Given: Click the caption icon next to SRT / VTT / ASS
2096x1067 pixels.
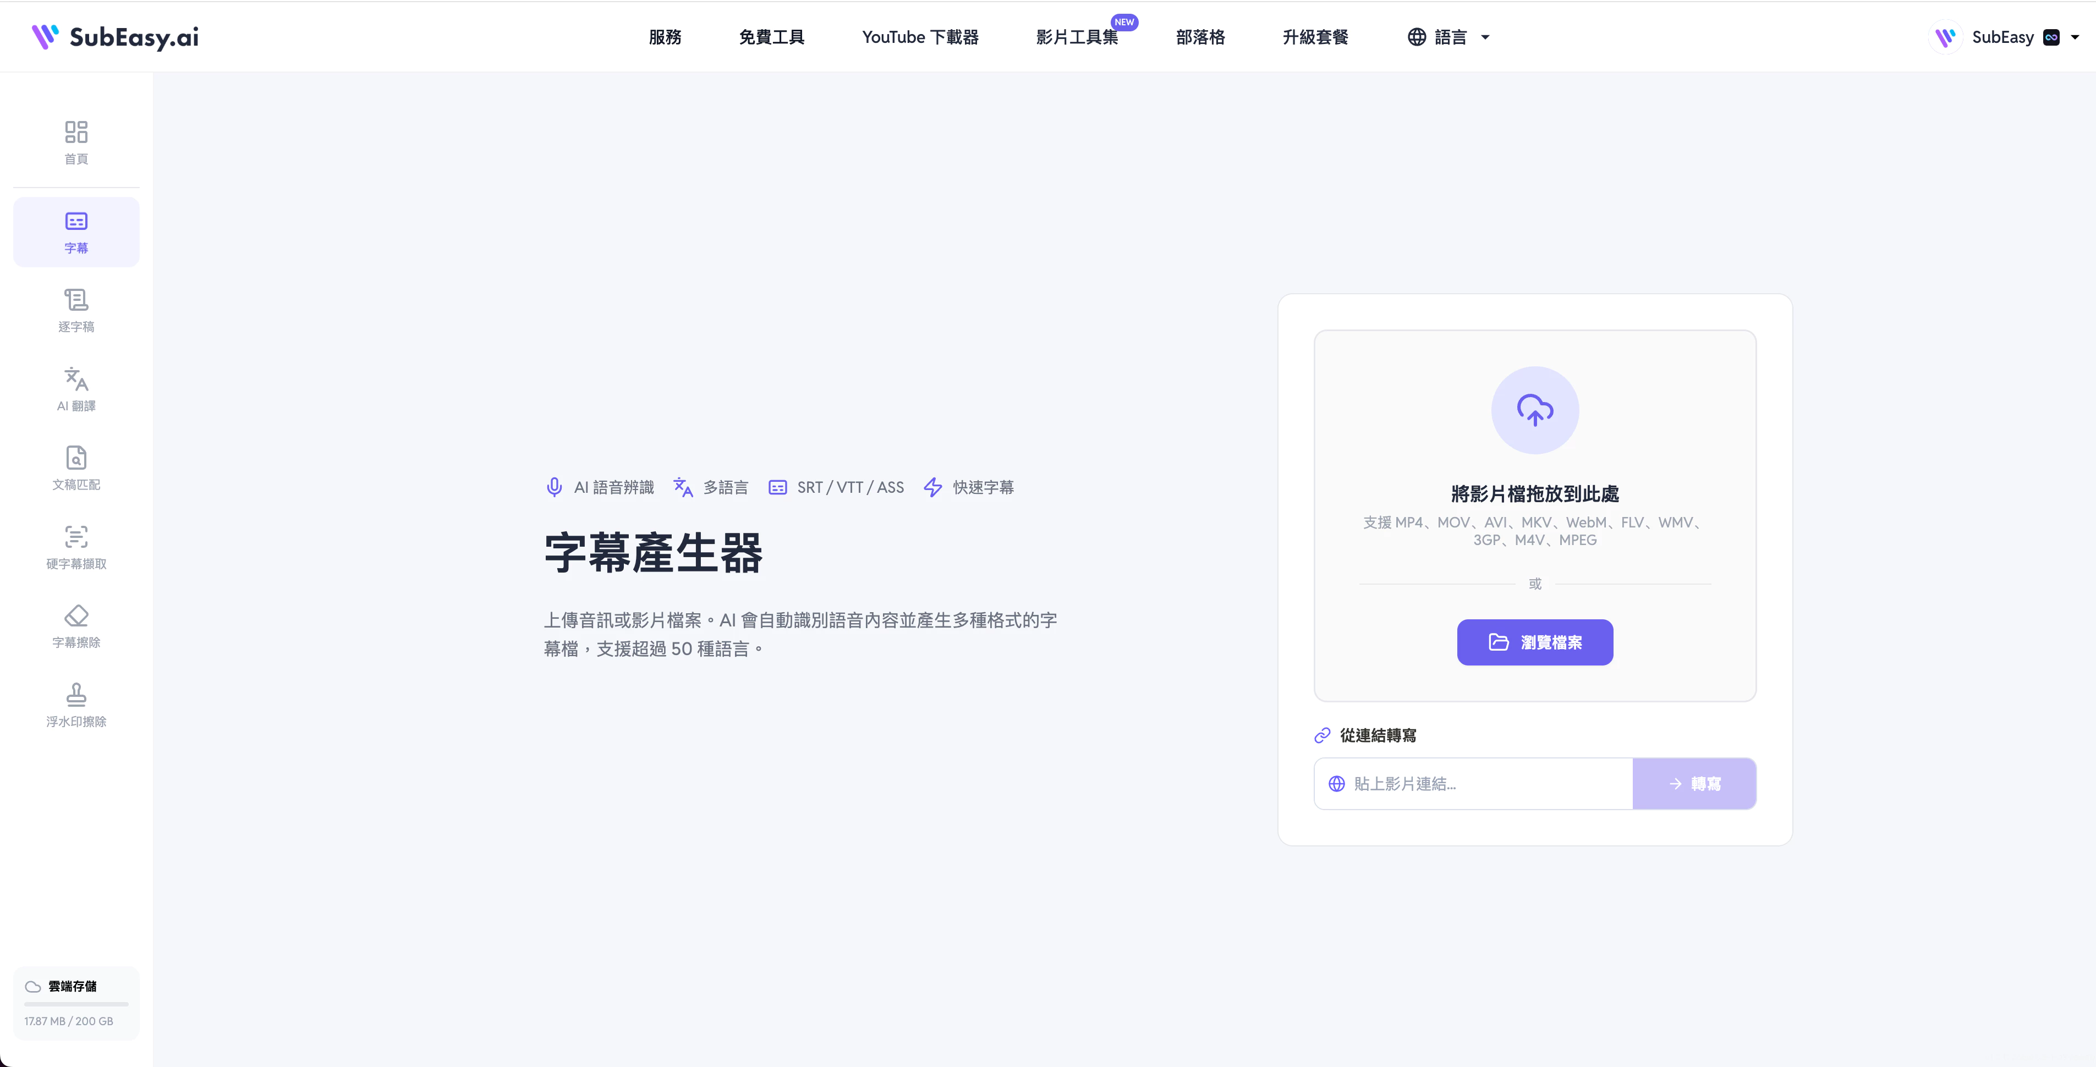Looking at the screenshot, I should click(x=778, y=487).
